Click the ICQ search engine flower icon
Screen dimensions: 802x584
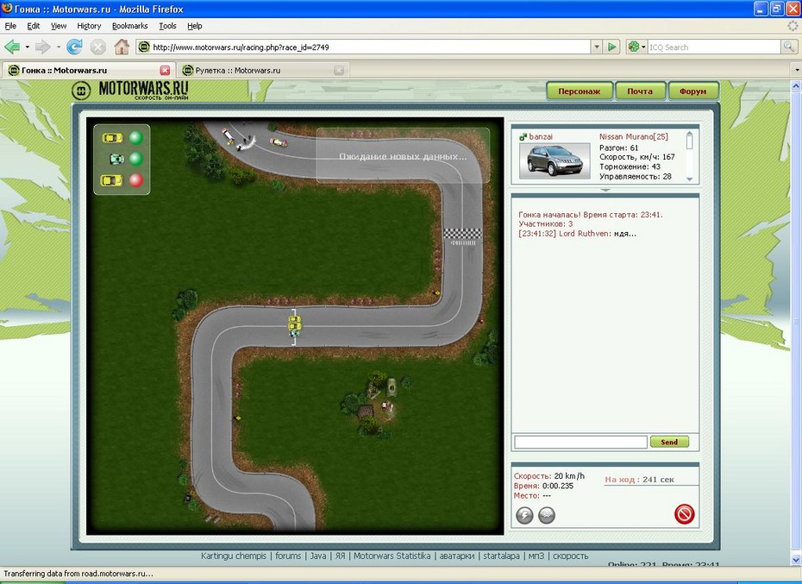point(634,47)
